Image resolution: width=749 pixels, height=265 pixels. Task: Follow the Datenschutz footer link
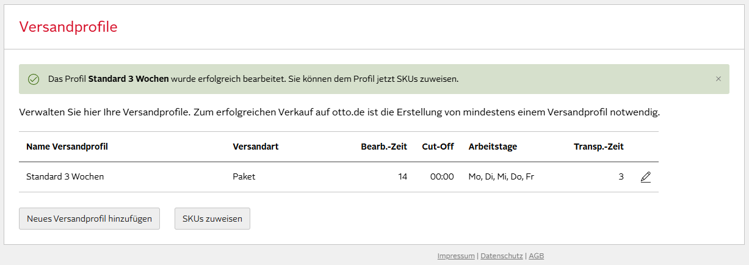(x=502, y=256)
